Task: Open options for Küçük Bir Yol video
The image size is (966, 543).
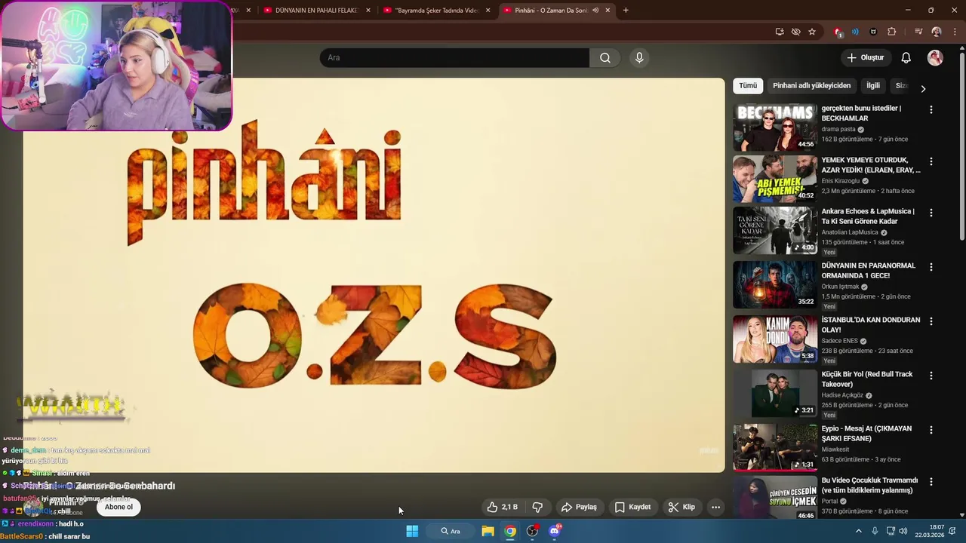Action: coord(931,376)
